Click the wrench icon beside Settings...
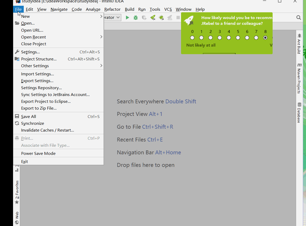The width and height of the screenshot is (306, 226). coord(17,52)
